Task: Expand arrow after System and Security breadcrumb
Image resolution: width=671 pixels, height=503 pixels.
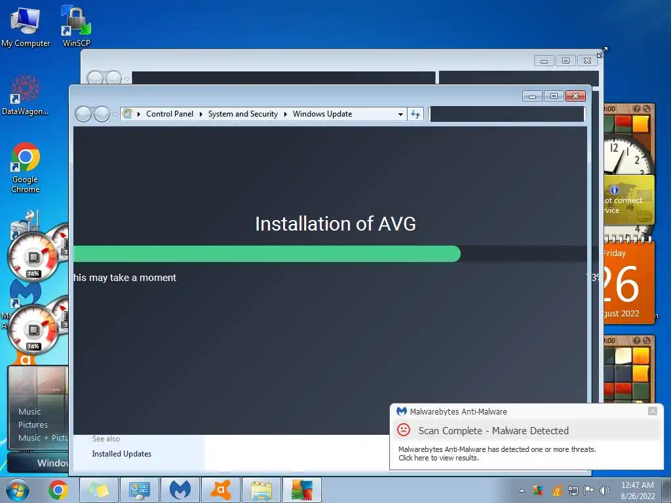Action: coord(286,114)
